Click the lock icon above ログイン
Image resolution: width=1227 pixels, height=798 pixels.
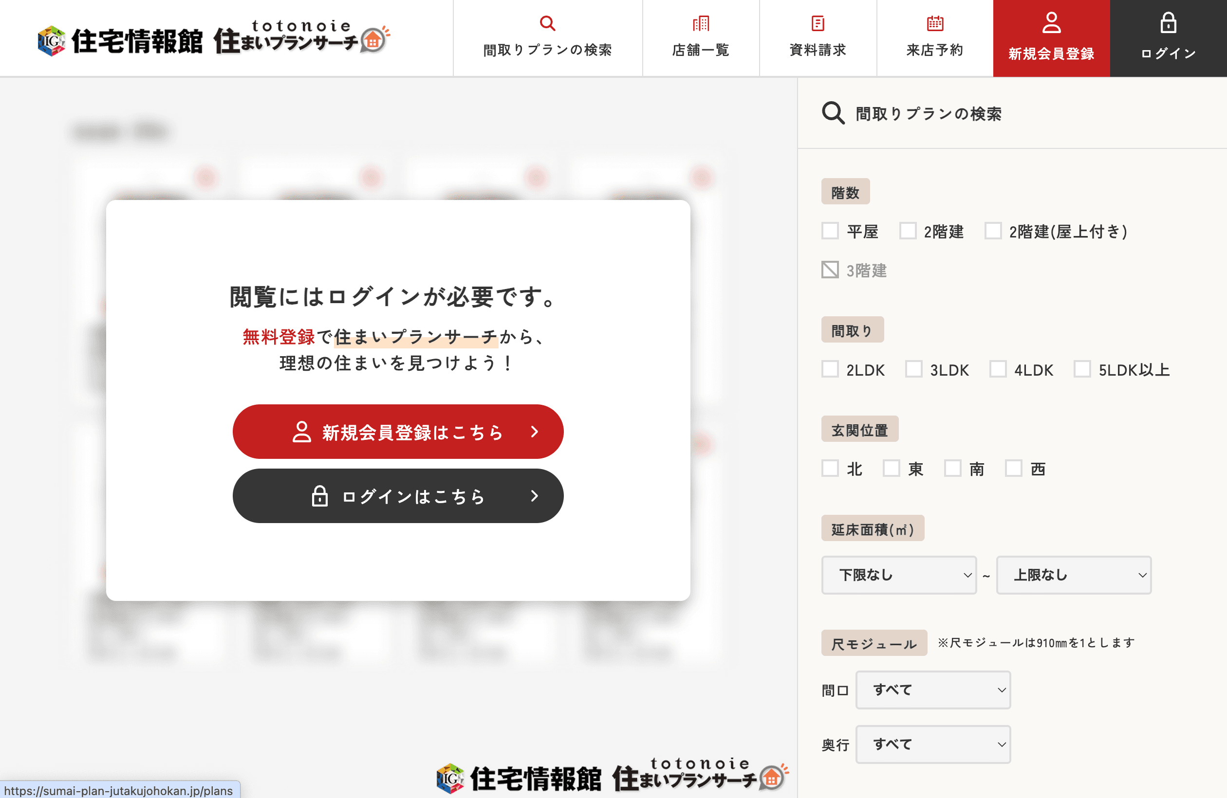coord(1168,23)
